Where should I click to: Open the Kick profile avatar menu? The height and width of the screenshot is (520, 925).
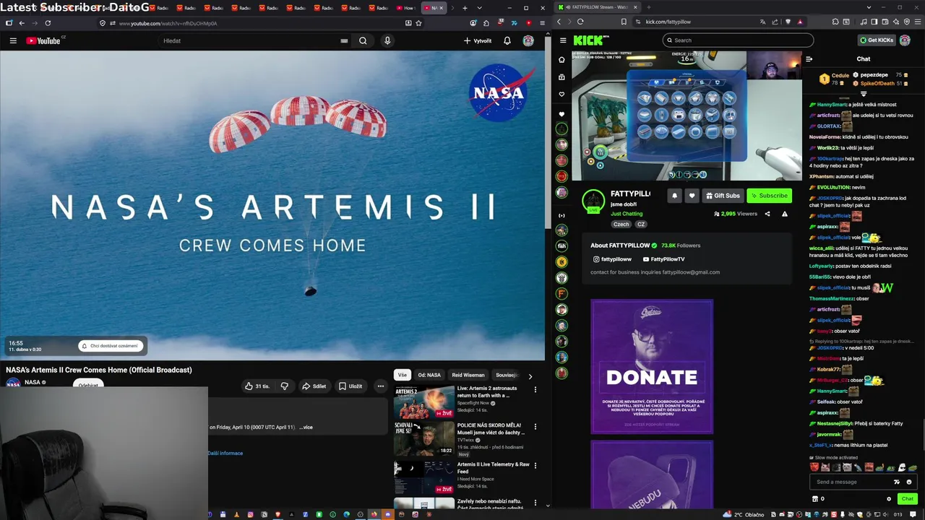click(905, 40)
